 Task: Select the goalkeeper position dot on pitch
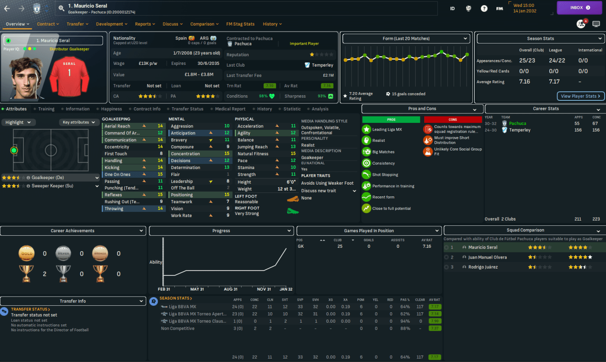pos(14,151)
